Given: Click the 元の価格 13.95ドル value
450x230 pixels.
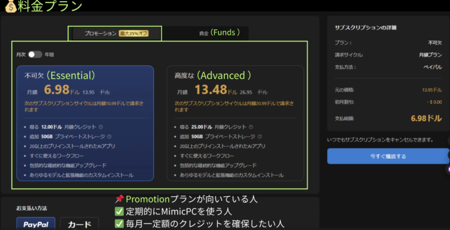Looking at the screenshot, I should 432,90.
